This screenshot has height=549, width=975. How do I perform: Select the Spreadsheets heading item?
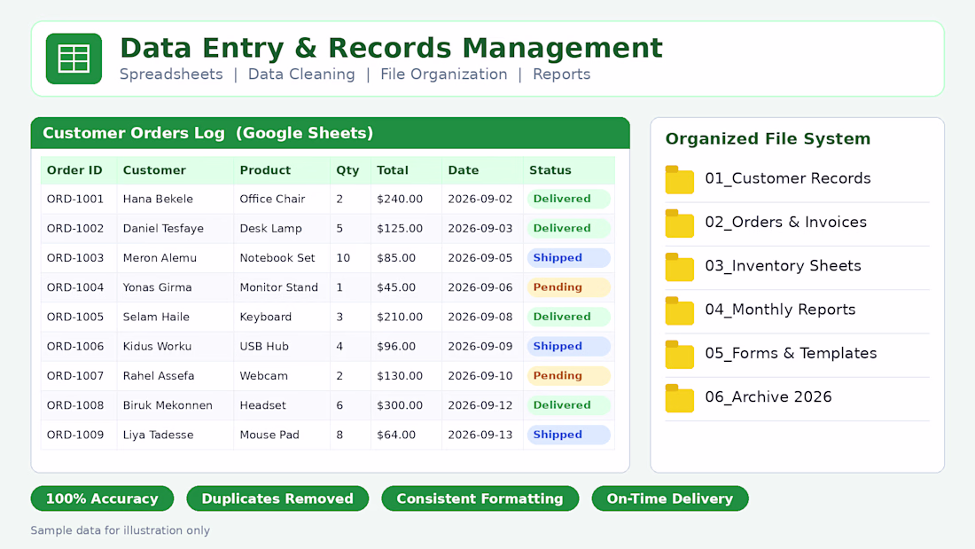[171, 75]
